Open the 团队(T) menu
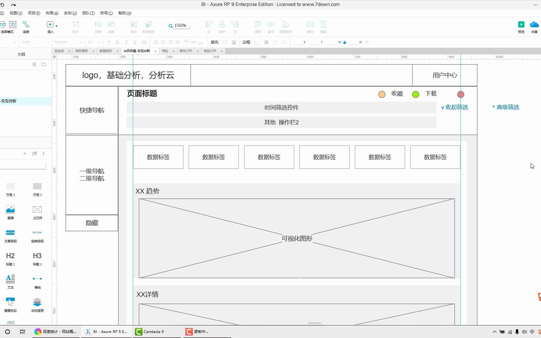Screen dimensions: 541x338 88,13
